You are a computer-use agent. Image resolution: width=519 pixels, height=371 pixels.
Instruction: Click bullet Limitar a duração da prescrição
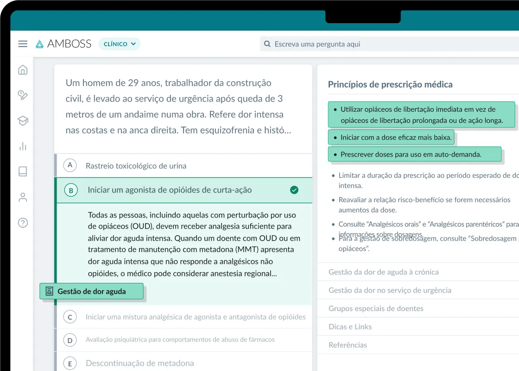(429, 180)
